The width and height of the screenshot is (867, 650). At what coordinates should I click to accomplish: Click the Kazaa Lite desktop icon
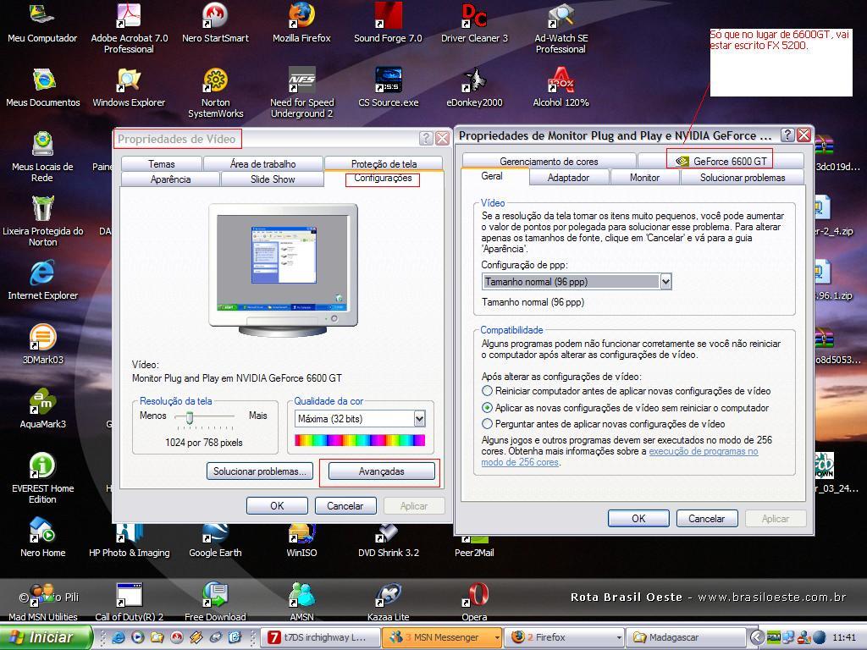coord(388,602)
